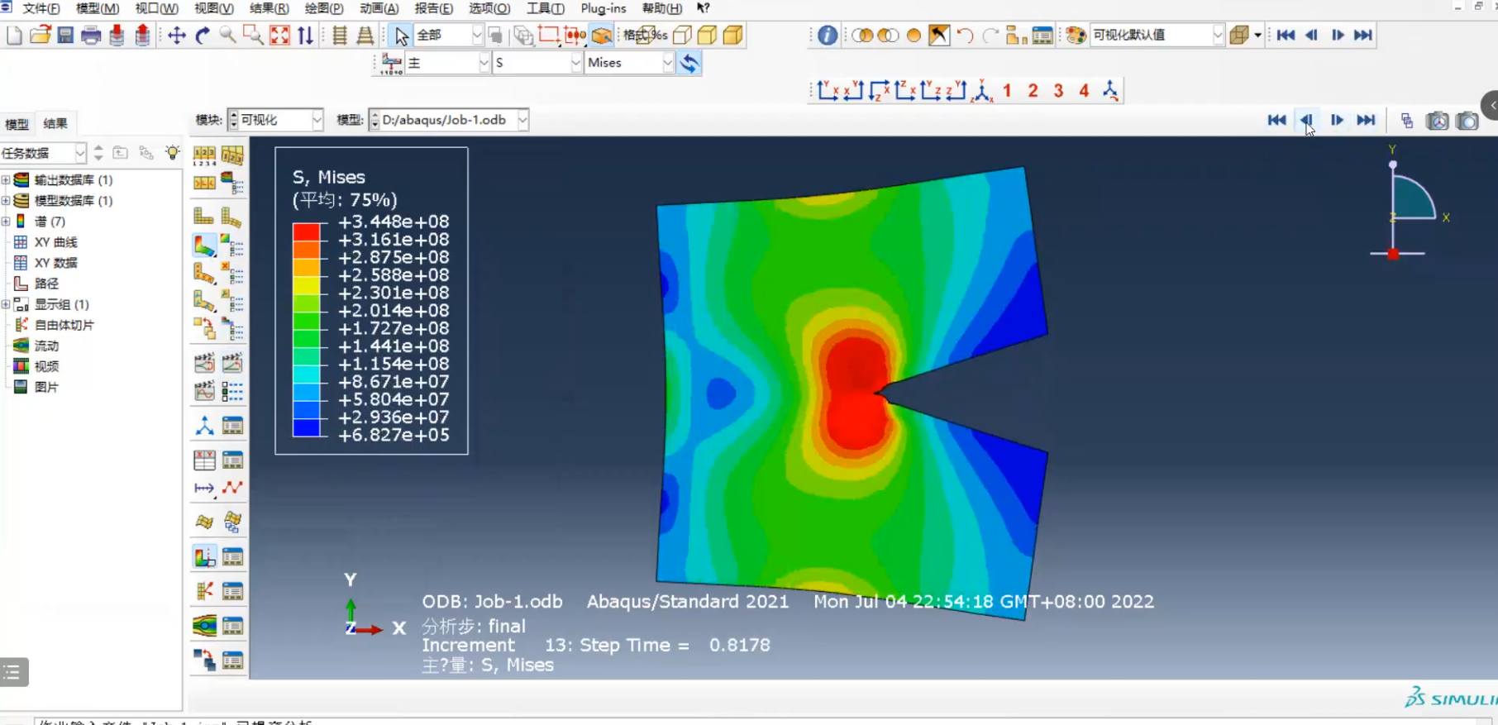Select the box zoom tool
The height and width of the screenshot is (725, 1498).
click(253, 36)
